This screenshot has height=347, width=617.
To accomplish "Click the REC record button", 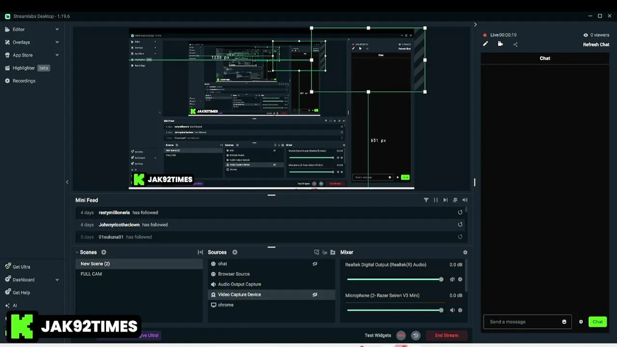I will (401, 335).
